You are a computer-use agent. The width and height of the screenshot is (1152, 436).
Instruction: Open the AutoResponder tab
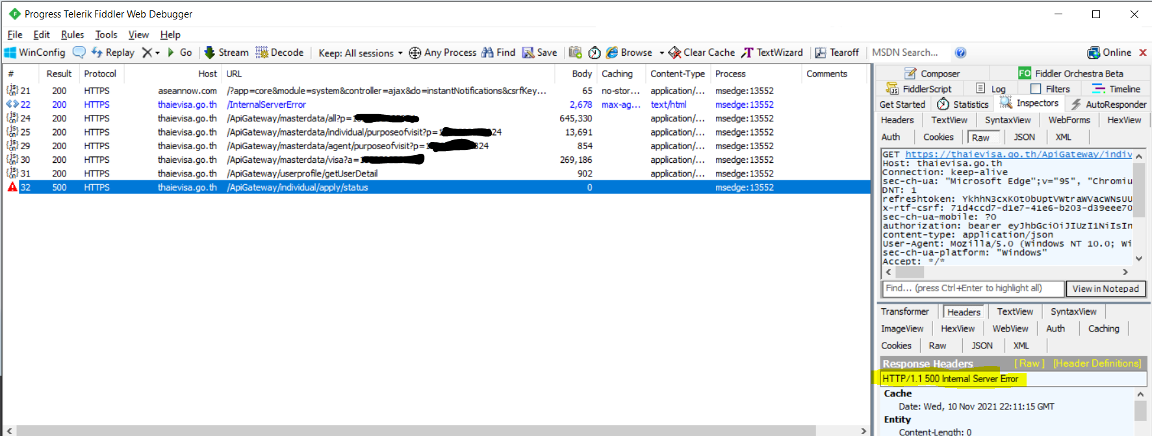[x=1108, y=104]
